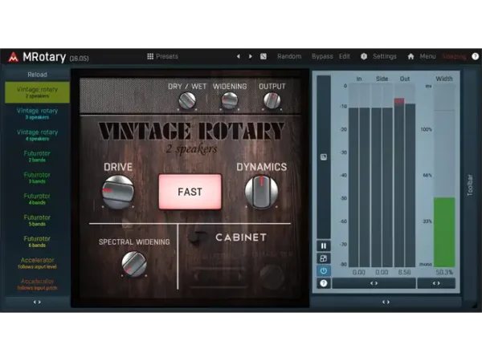Image resolution: width=482 pixels, height=361 pixels.
Task: Select Accelerator follows input pitch preset
Action: pyautogui.click(x=37, y=284)
